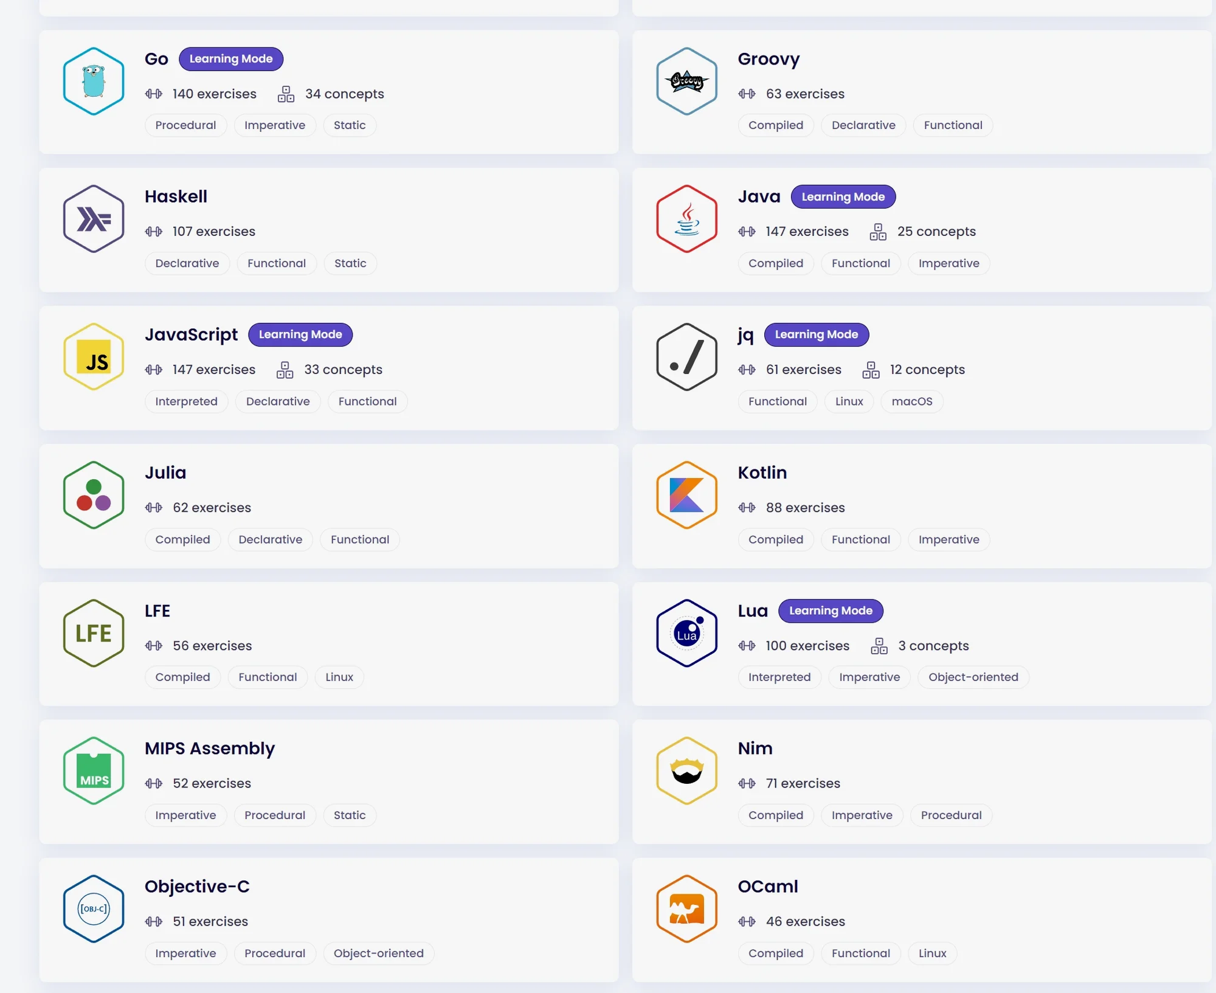This screenshot has height=993, width=1216.
Task: Select the Interpreted tag on the JavaScript card
Action: [x=186, y=401]
